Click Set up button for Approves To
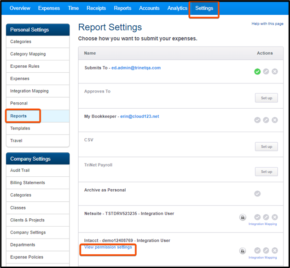The image size is (290, 268). [266, 98]
